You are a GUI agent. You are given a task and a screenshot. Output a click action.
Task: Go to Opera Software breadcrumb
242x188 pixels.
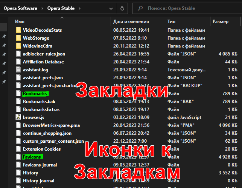(x=21, y=8)
